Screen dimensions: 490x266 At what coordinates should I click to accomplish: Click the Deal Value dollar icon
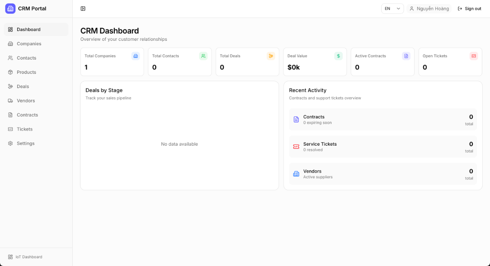coord(339,56)
